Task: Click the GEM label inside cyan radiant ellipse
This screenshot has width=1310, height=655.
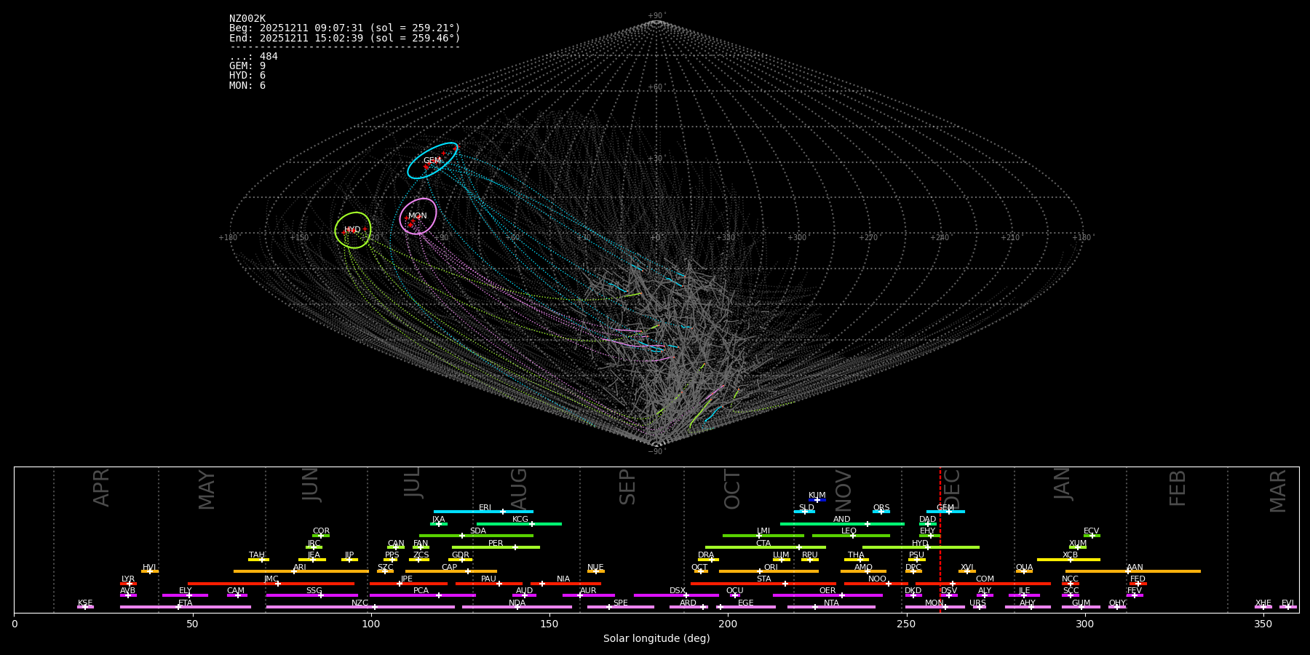Action: 432,161
